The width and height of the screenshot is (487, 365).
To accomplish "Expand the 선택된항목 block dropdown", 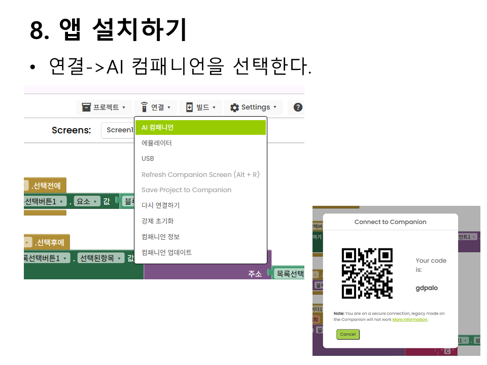I will click(100, 258).
